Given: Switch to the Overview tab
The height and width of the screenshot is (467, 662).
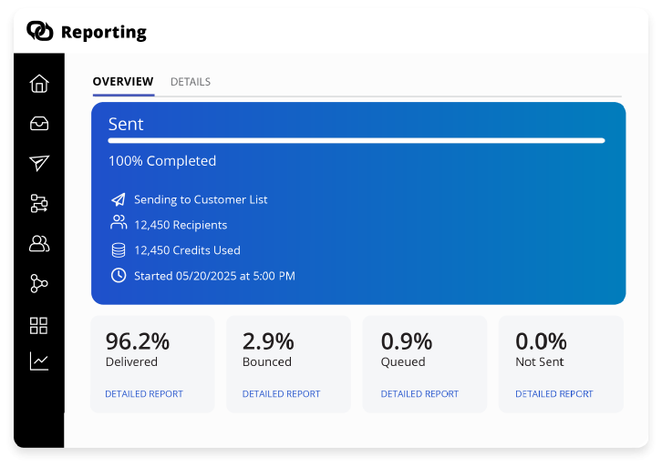Looking at the screenshot, I should (x=123, y=81).
